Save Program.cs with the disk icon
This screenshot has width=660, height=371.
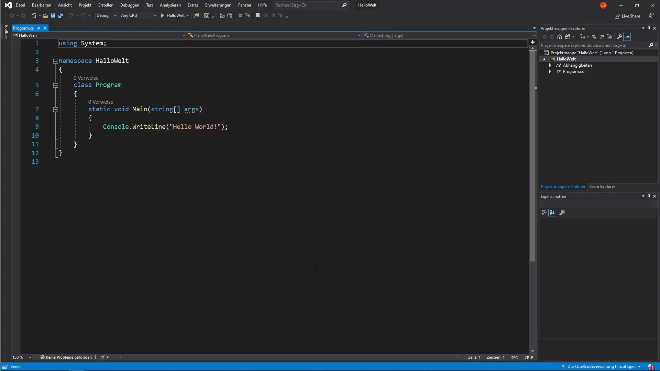pyautogui.click(x=53, y=15)
